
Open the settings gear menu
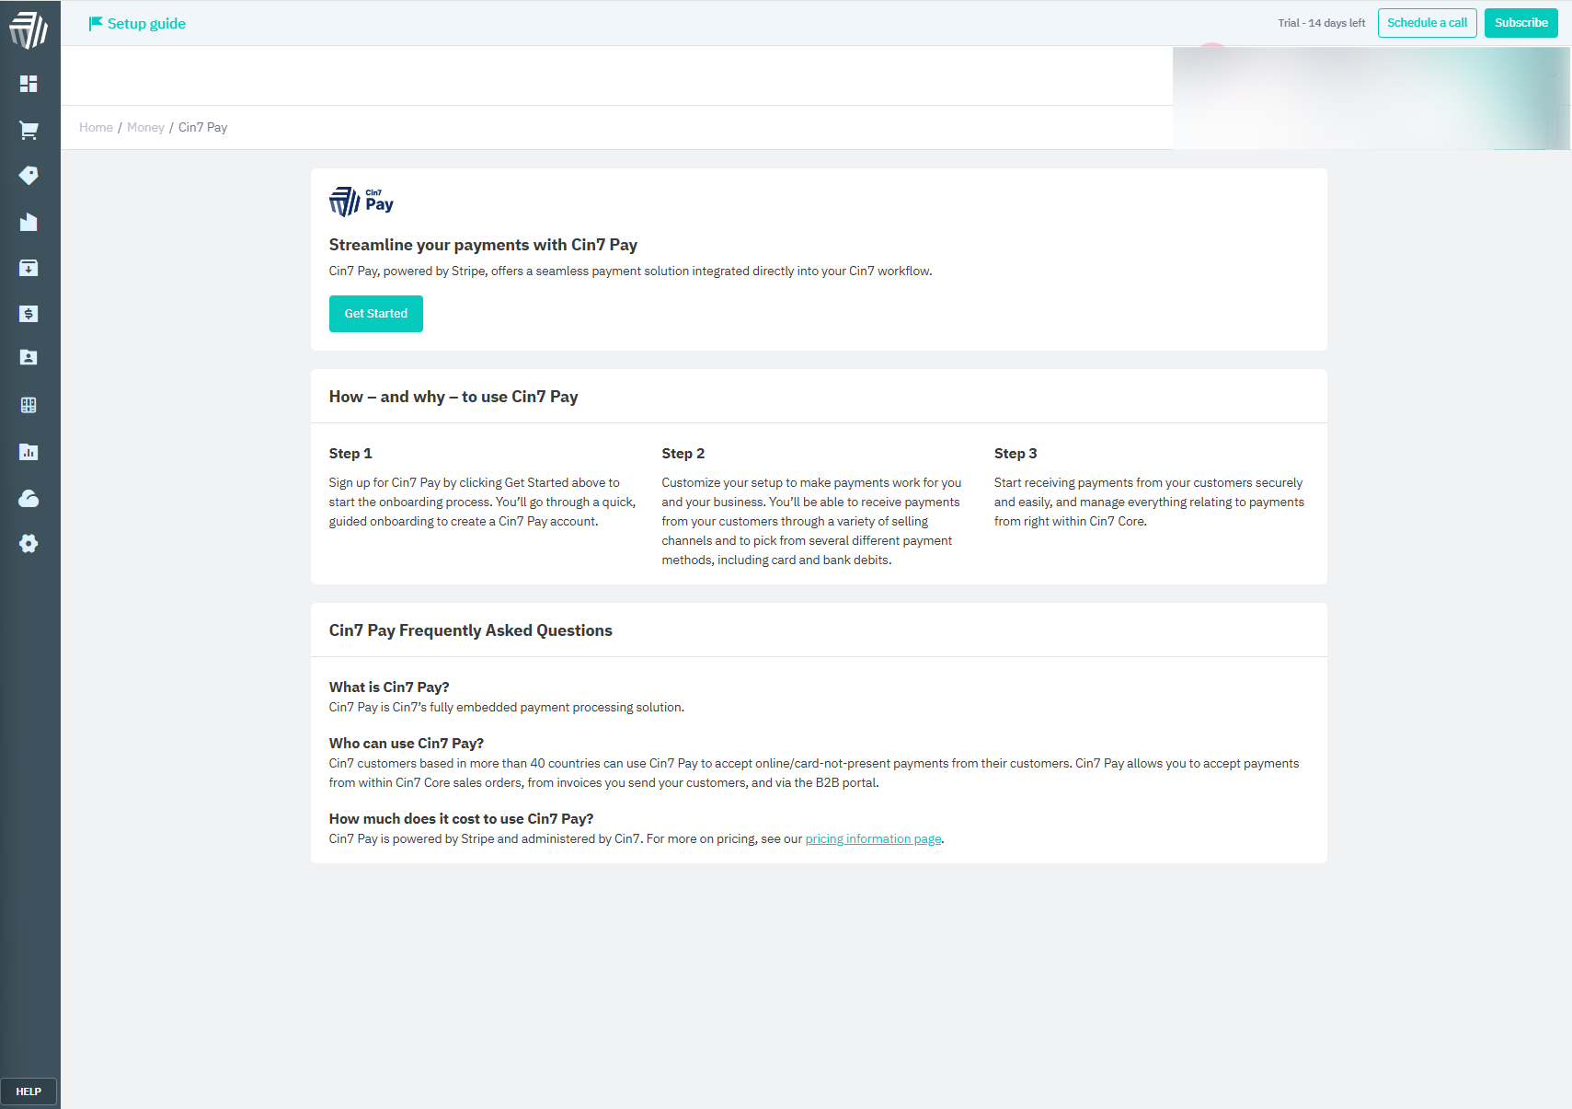[x=29, y=544]
